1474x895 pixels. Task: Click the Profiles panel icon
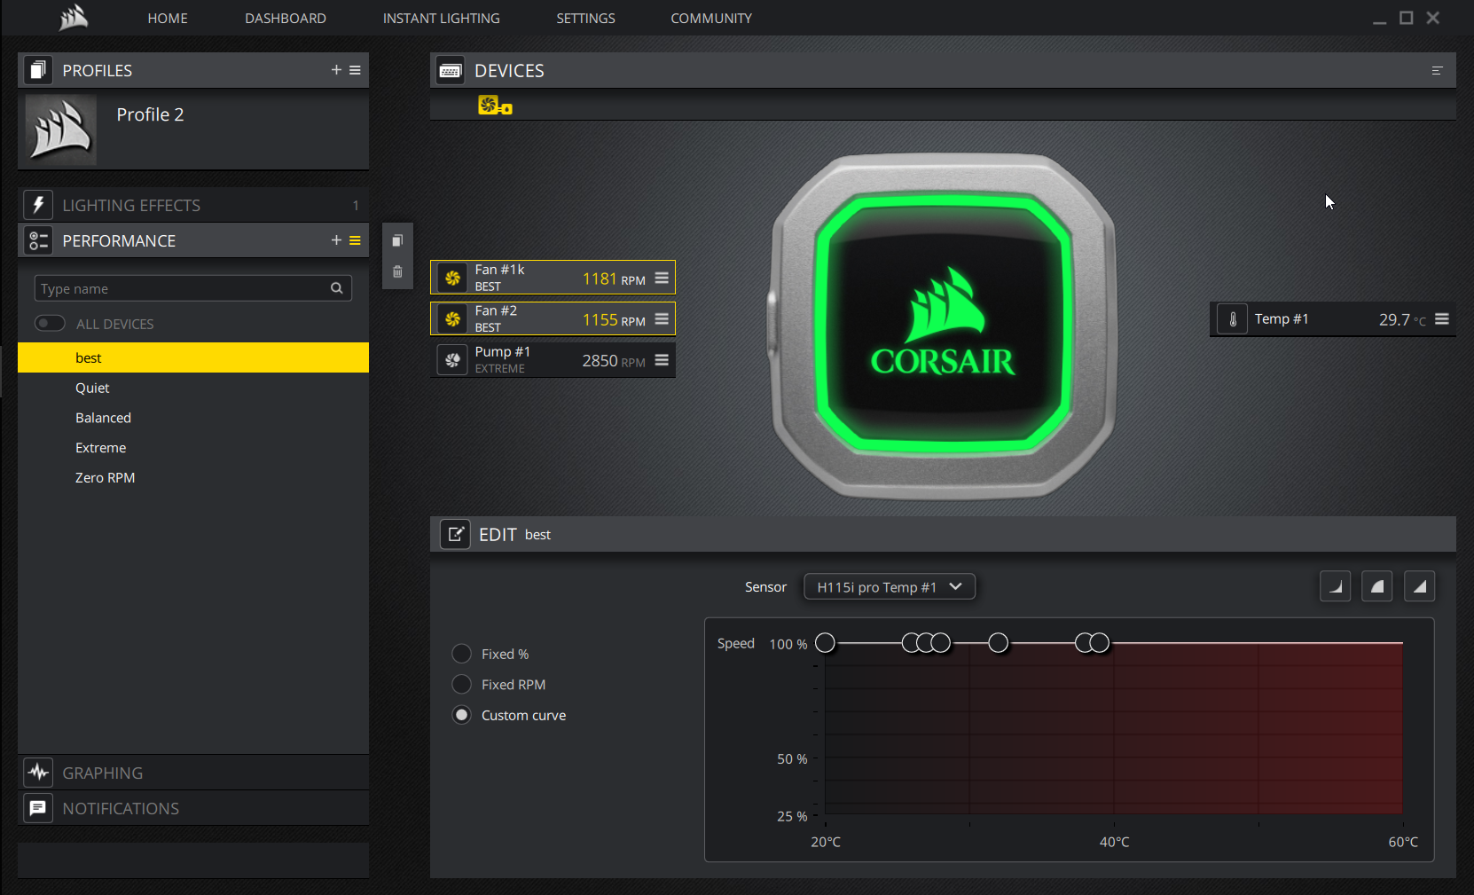tap(37, 70)
